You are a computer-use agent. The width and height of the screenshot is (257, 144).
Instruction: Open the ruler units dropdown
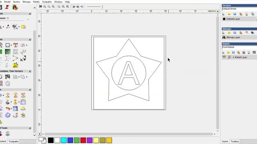(218, 11)
